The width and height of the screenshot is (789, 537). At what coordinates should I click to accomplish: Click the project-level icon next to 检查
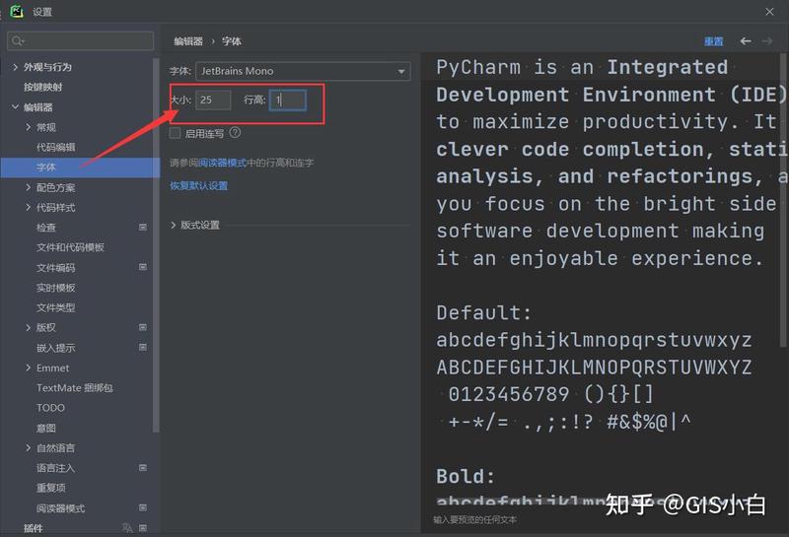pyautogui.click(x=143, y=228)
